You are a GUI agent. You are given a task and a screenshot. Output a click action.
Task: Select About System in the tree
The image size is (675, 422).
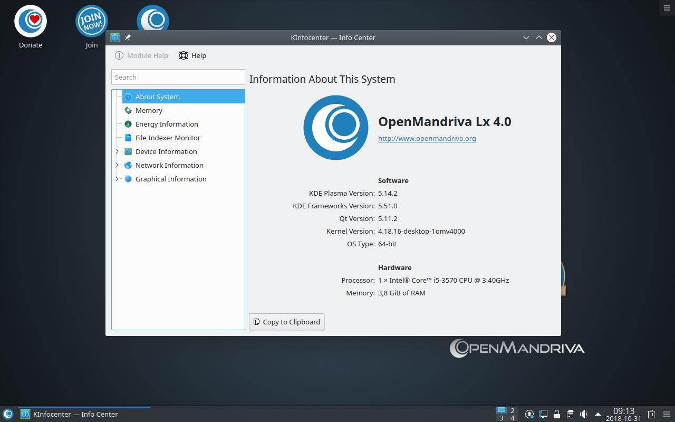(184, 97)
